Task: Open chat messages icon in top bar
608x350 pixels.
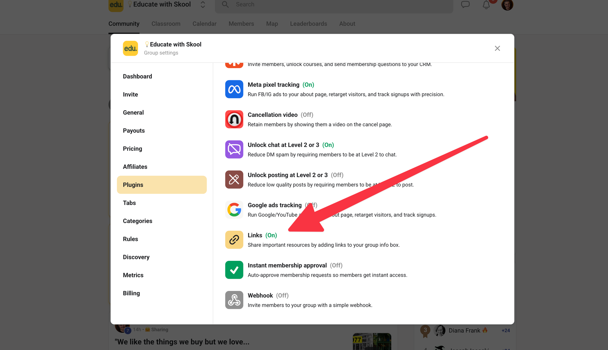Action: 465,5
